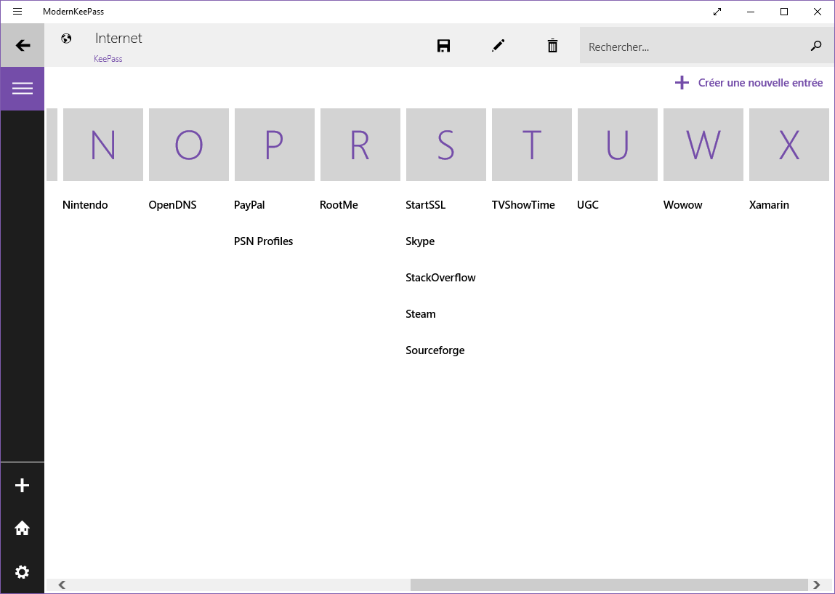The height and width of the screenshot is (594, 835).
Task: Click the plus icon in the left sidebar
Action: click(x=23, y=486)
